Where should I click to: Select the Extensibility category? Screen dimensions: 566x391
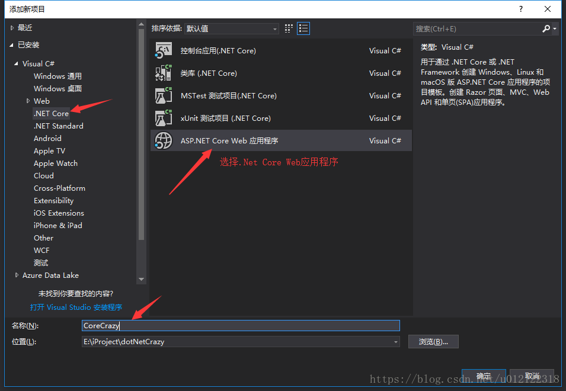pyautogui.click(x=54, y=201)
